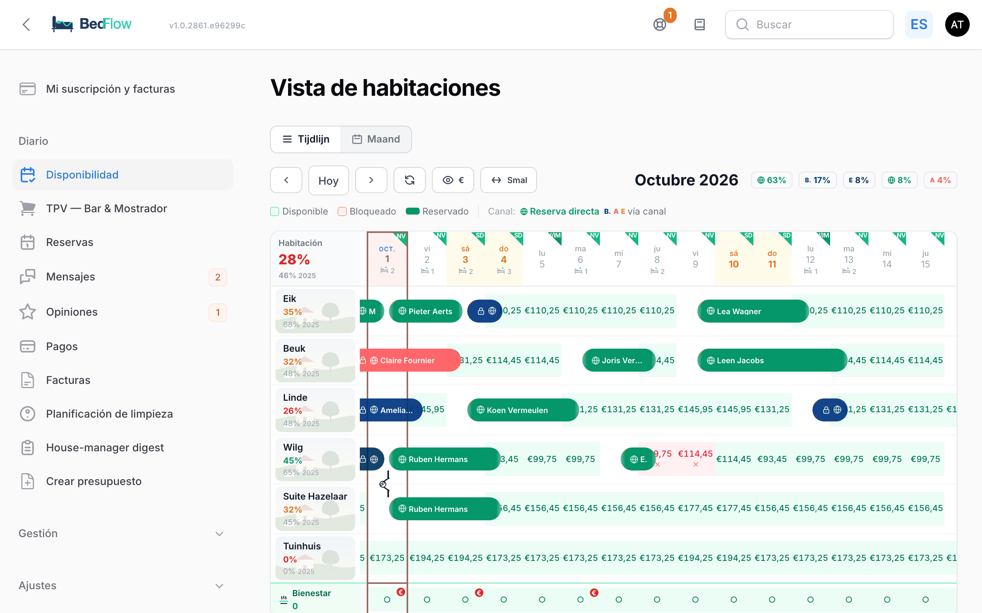Select the Tuinhuis room card
The height and width of the screenshot is (613, 982).
[315, 558]
